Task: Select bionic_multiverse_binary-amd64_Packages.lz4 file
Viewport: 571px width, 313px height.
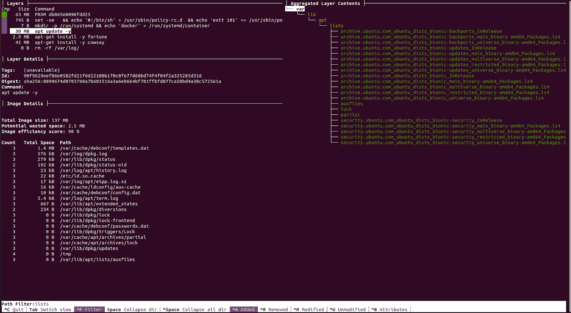Action: [x=445, y=87]
